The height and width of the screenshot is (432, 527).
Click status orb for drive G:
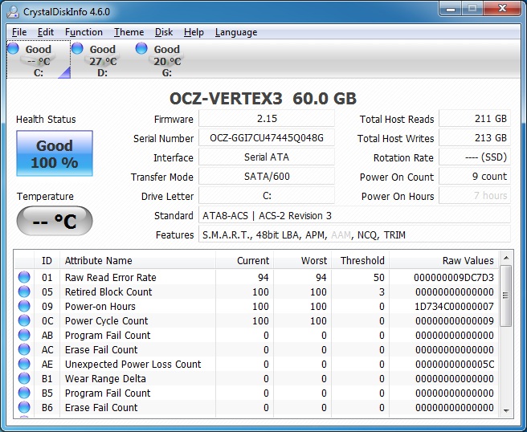tap(141, 48)
